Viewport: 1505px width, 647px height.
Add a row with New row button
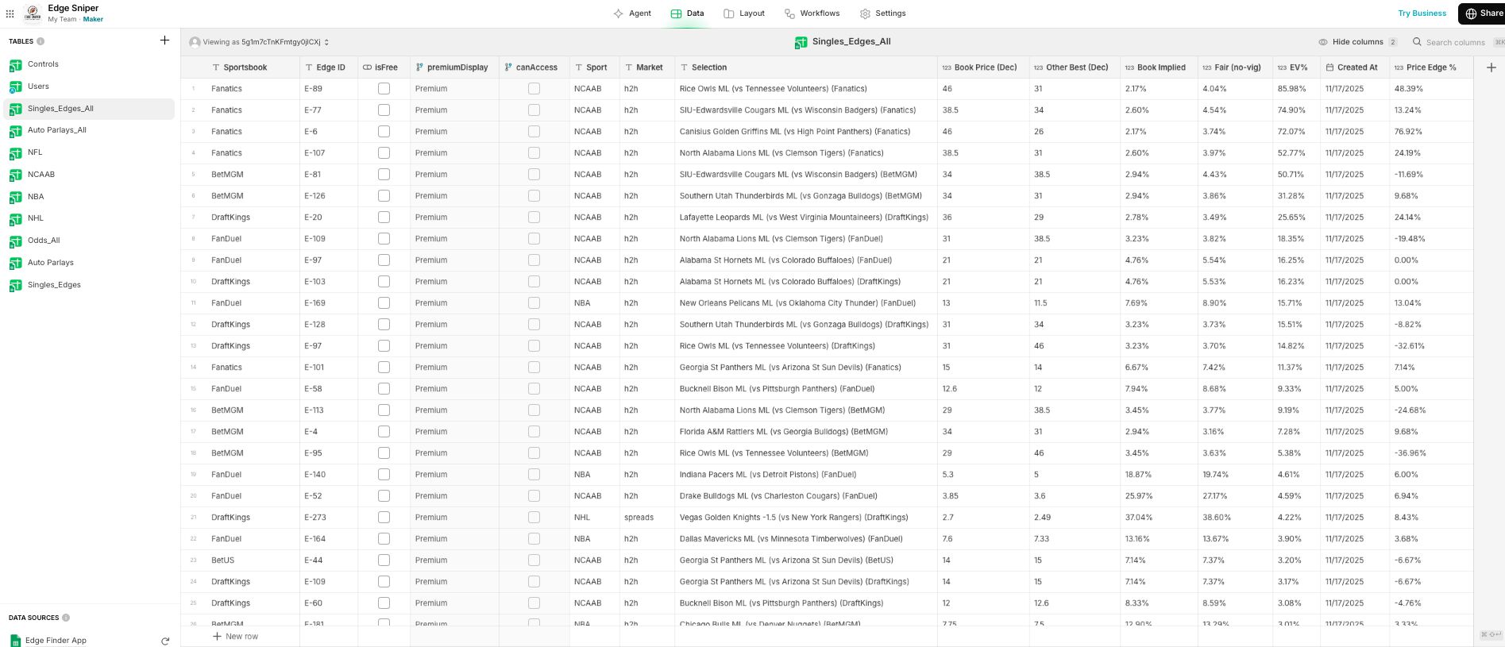tap(235, 637)
